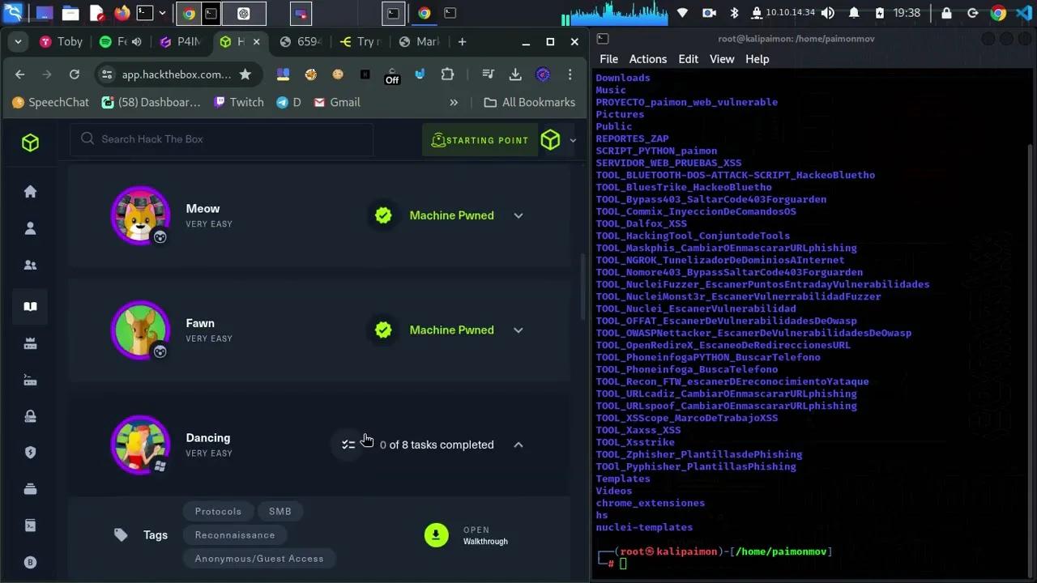
Task: Mute the Spotify tab audio icon
Action: pos(137,42)
